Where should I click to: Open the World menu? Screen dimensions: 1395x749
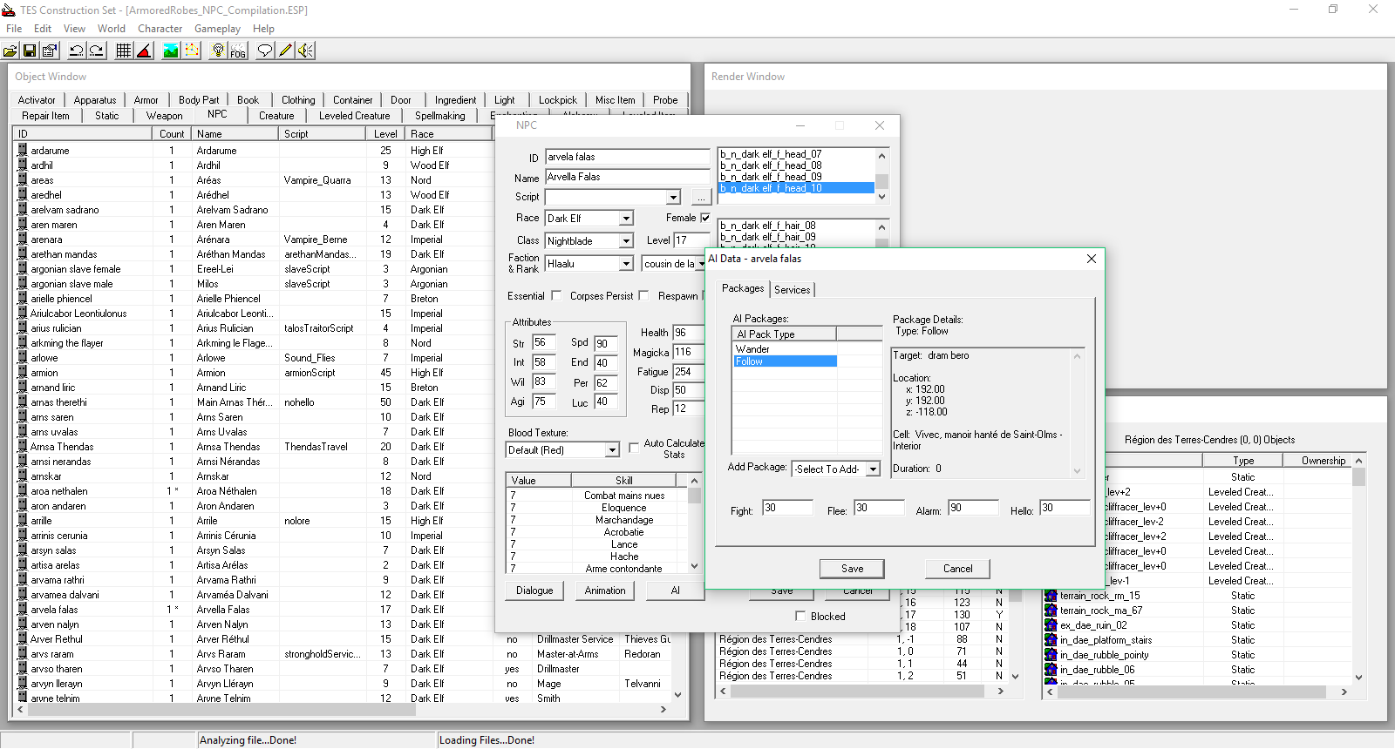pos(111,29)
